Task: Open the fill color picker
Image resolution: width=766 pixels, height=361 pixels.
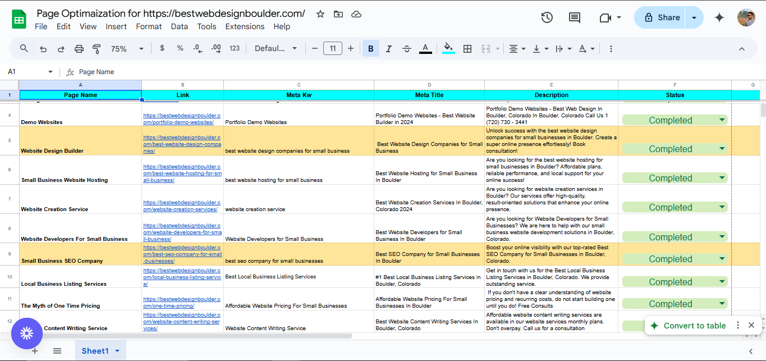Action: 448,48
